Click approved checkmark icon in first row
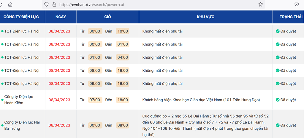The height and width of the screenshot is (138, 304). [x=278, y=31]
